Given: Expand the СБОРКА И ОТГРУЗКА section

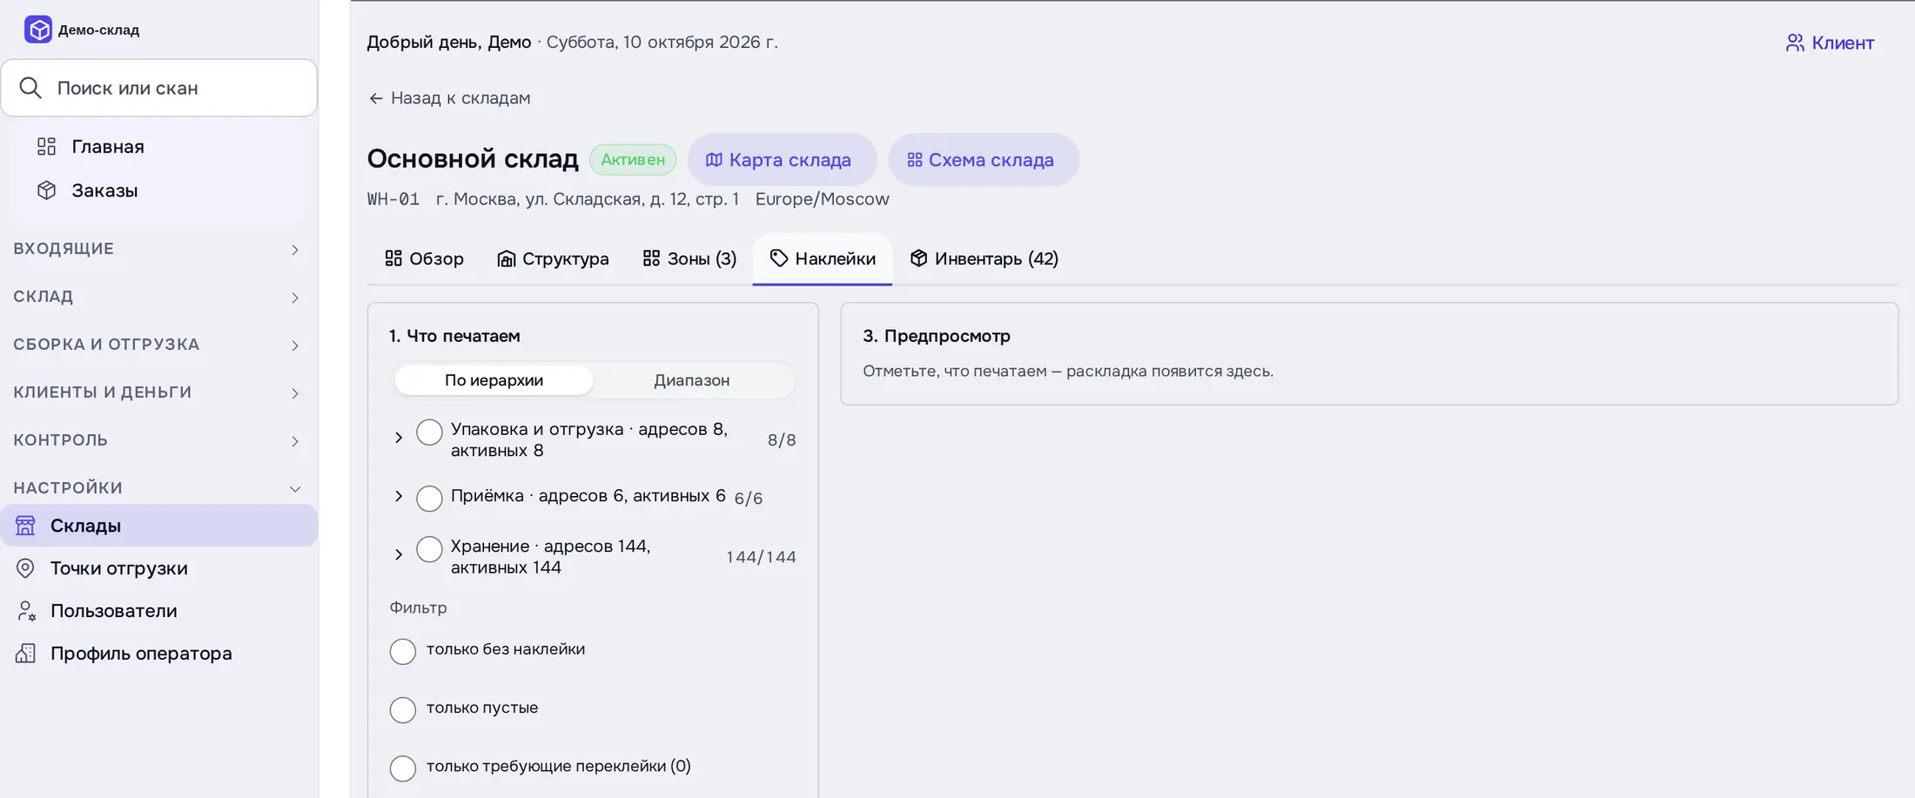Looking at the screenshot, I should pos(158,345).
